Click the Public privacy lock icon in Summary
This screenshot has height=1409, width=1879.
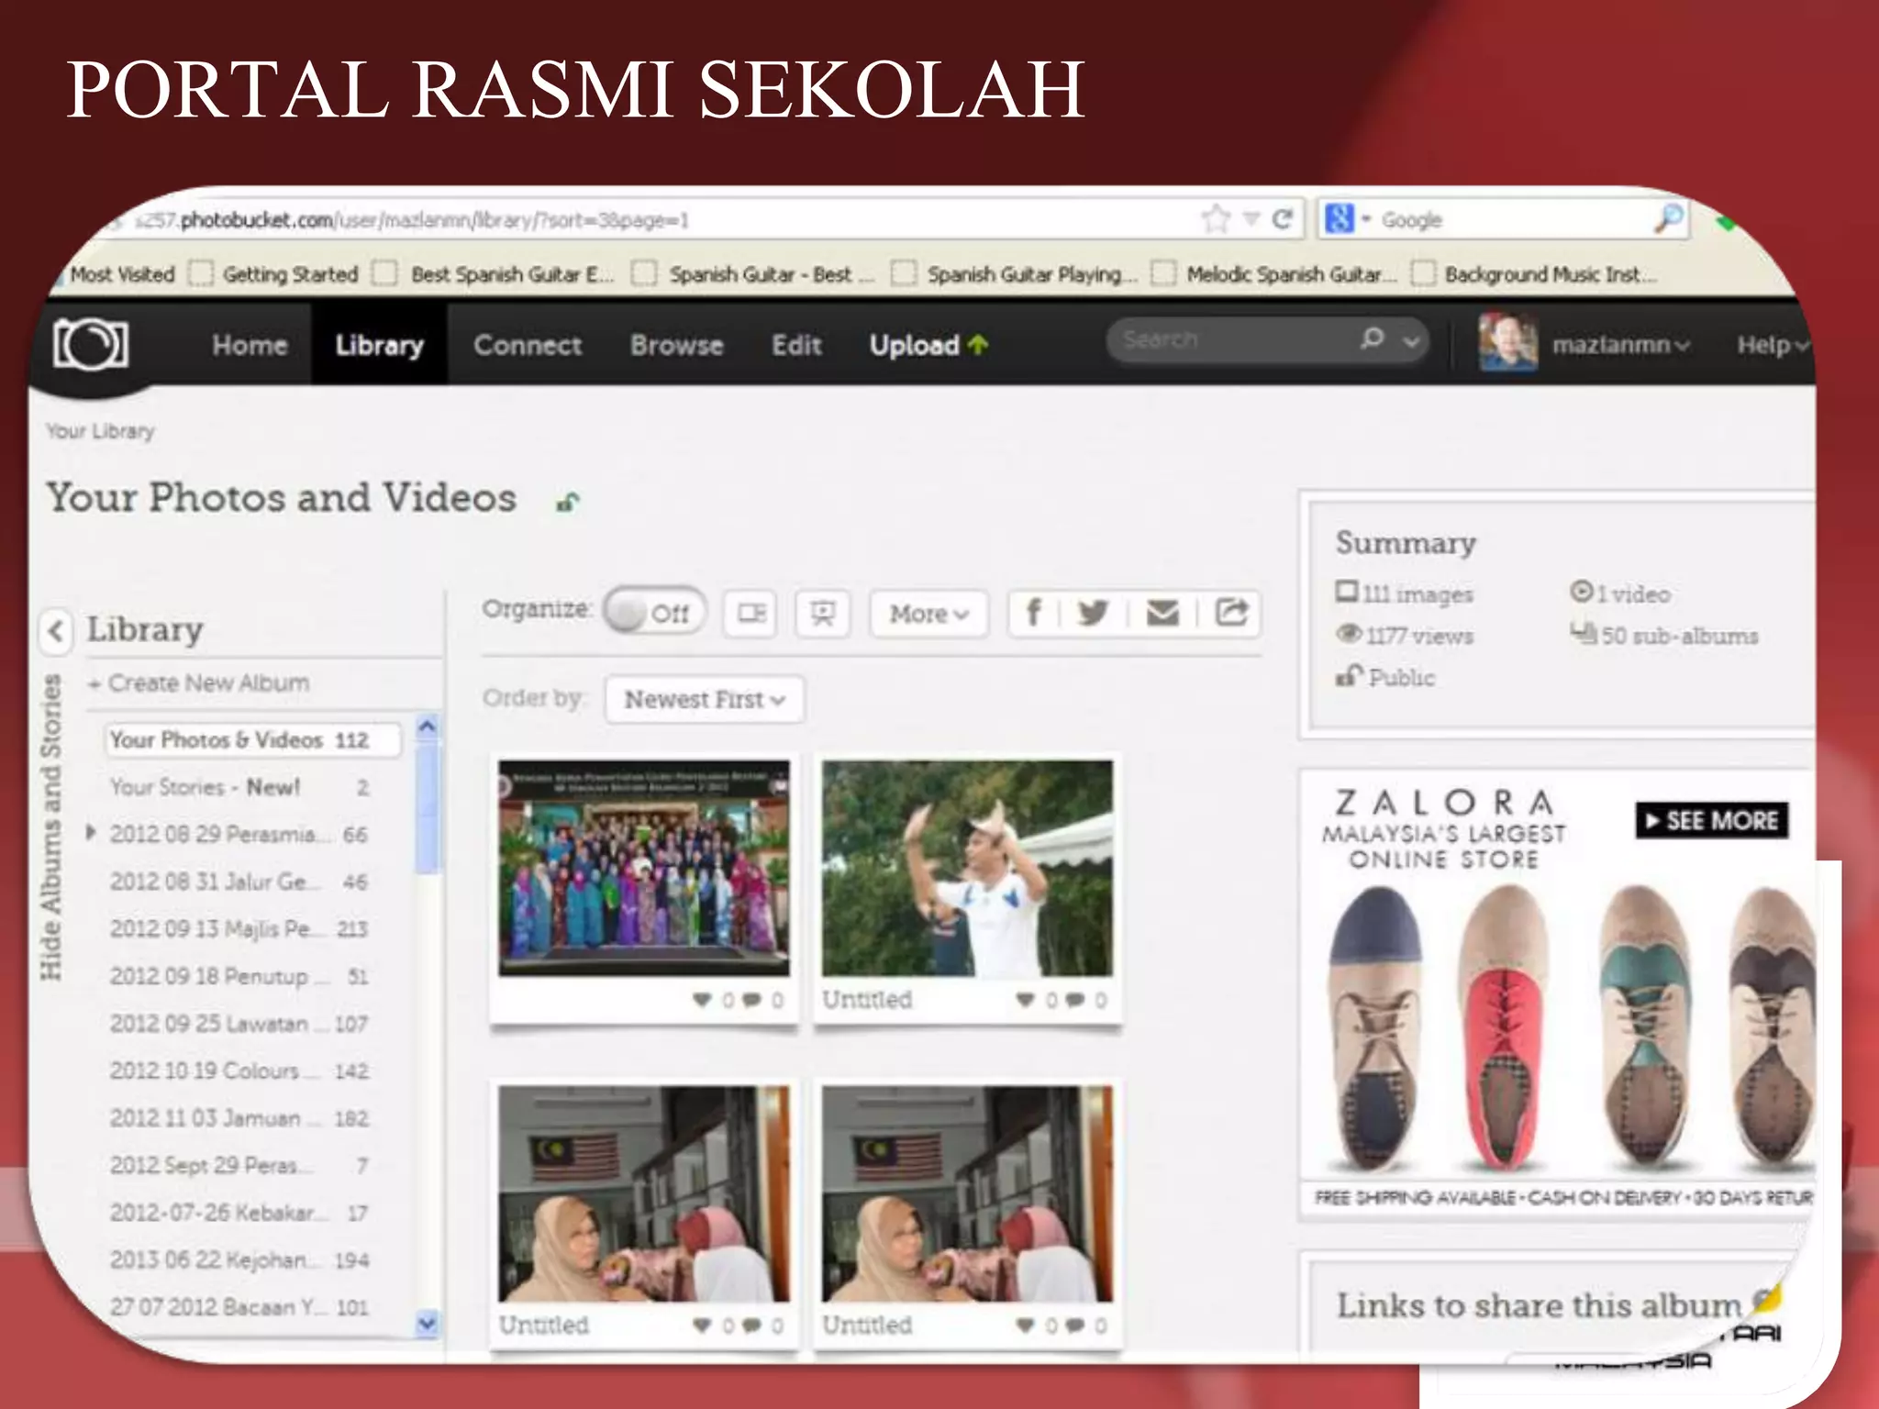(x=1348, y=676)
